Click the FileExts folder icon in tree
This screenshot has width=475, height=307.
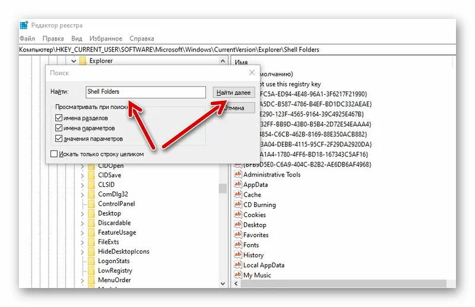pyautogui.click(x=91, y=242)
